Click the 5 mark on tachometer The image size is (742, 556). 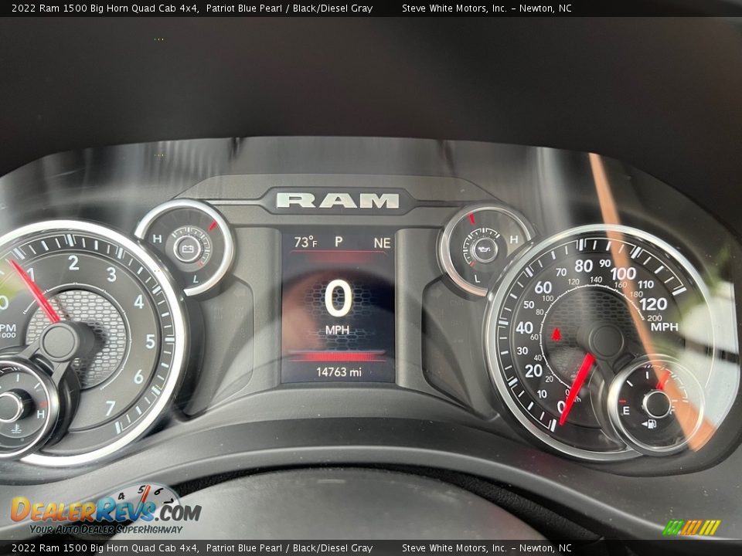pos(150,341)
